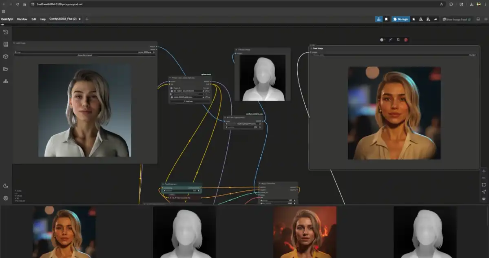Click the red delete node icon
The width and height of the screenshot is (489, 258).
(x=406, y=40)
